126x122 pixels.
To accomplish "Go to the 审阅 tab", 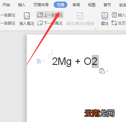I will (76, 5).
